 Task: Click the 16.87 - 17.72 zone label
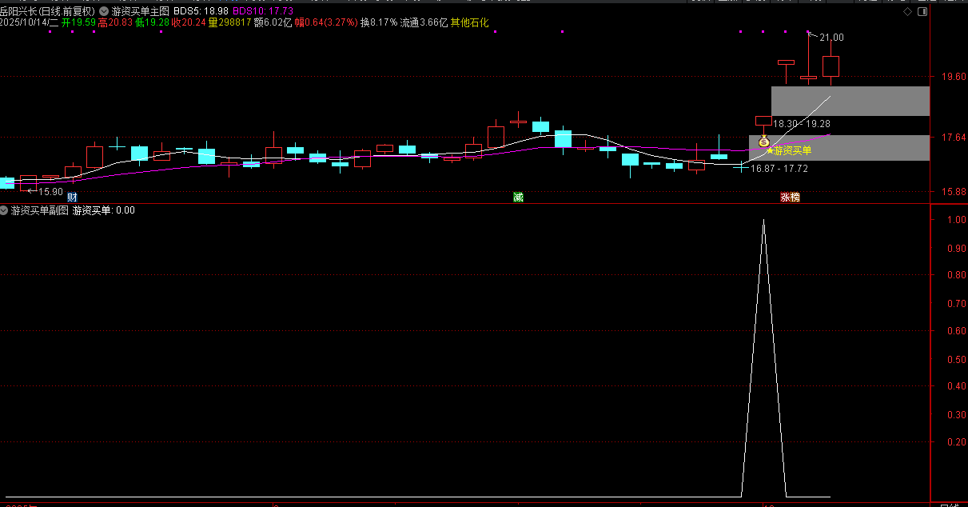pos(779,169)
